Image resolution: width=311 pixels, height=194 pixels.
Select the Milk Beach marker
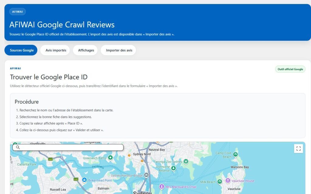(x=220, y=182)
